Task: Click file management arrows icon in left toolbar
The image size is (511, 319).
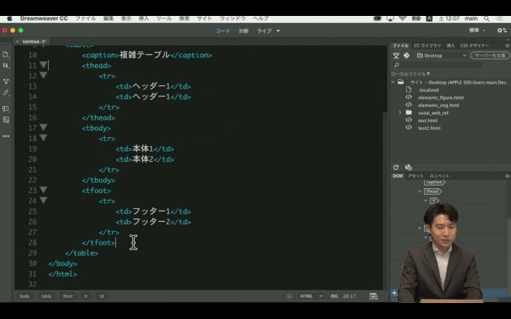Action: point(6,65)
